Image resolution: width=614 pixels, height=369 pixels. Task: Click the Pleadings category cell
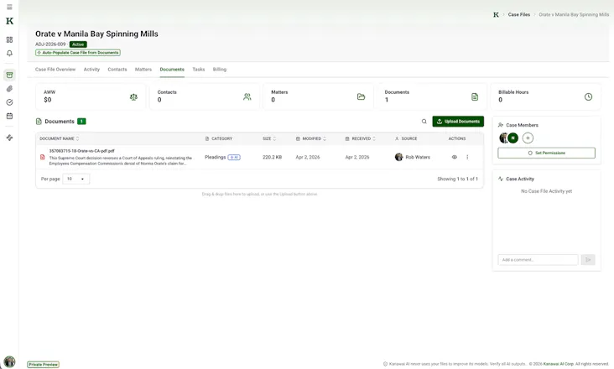pyautogui.click(x=215, y=157)
